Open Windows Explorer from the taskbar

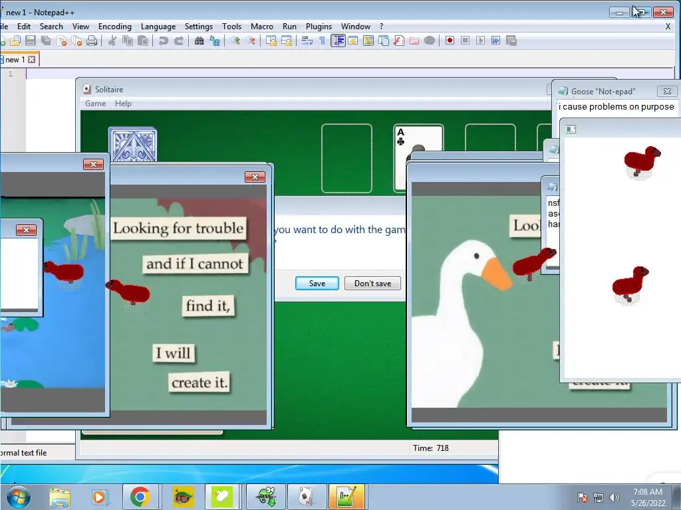tap(60, 497)
